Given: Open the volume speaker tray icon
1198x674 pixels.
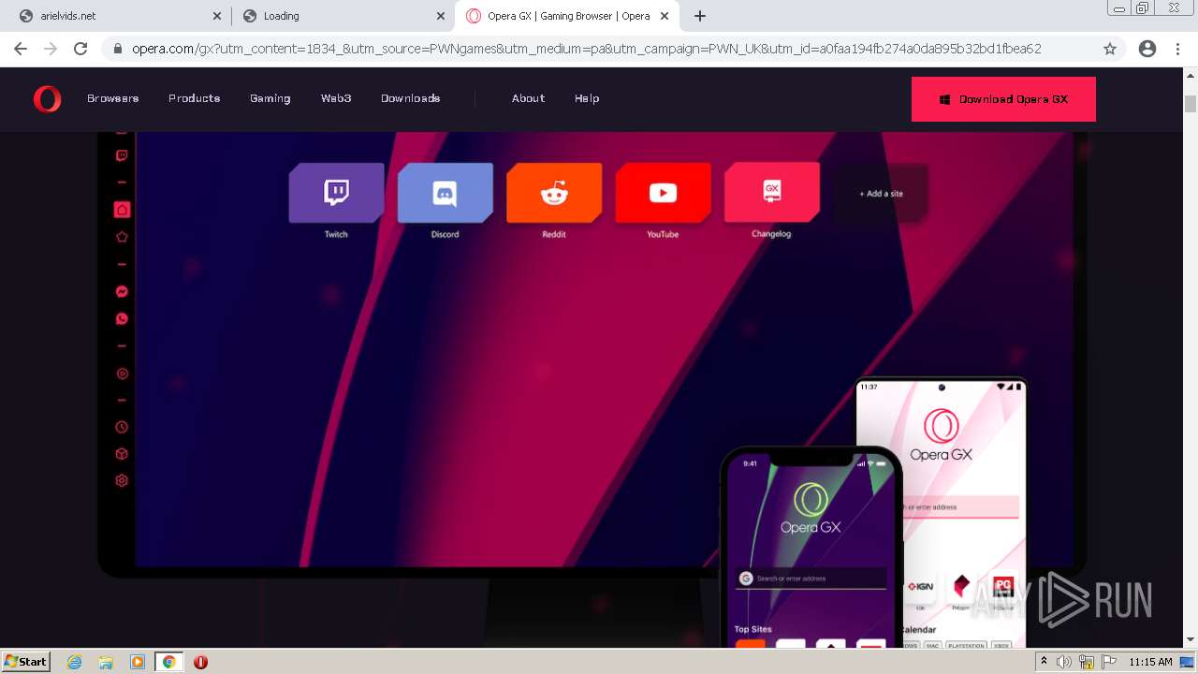Looking at the screenshot, I should click(1064, 662).
